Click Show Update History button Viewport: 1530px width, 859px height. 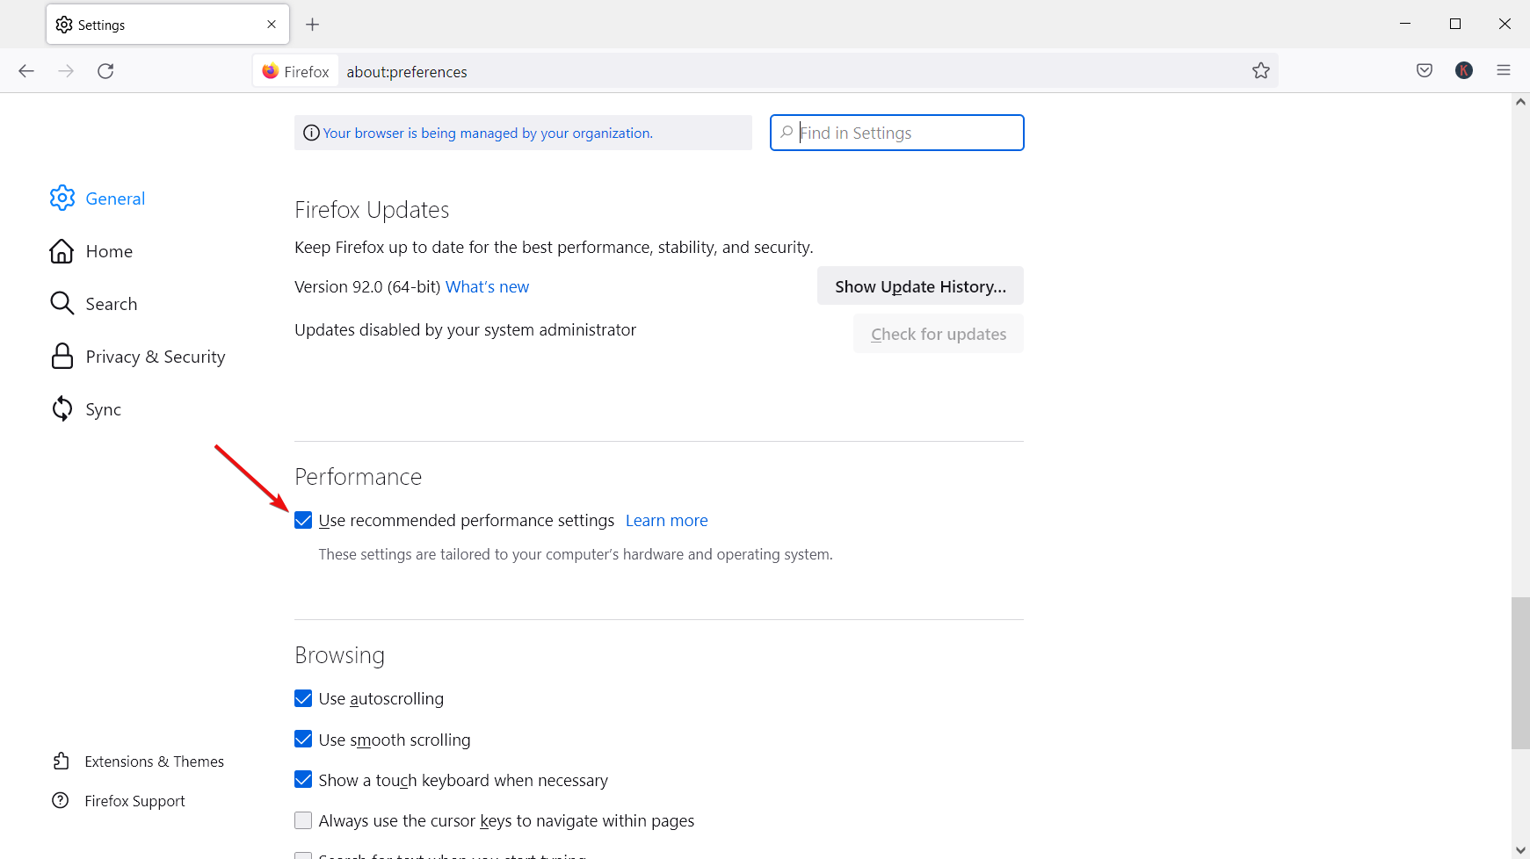click(x=920, y=286)
